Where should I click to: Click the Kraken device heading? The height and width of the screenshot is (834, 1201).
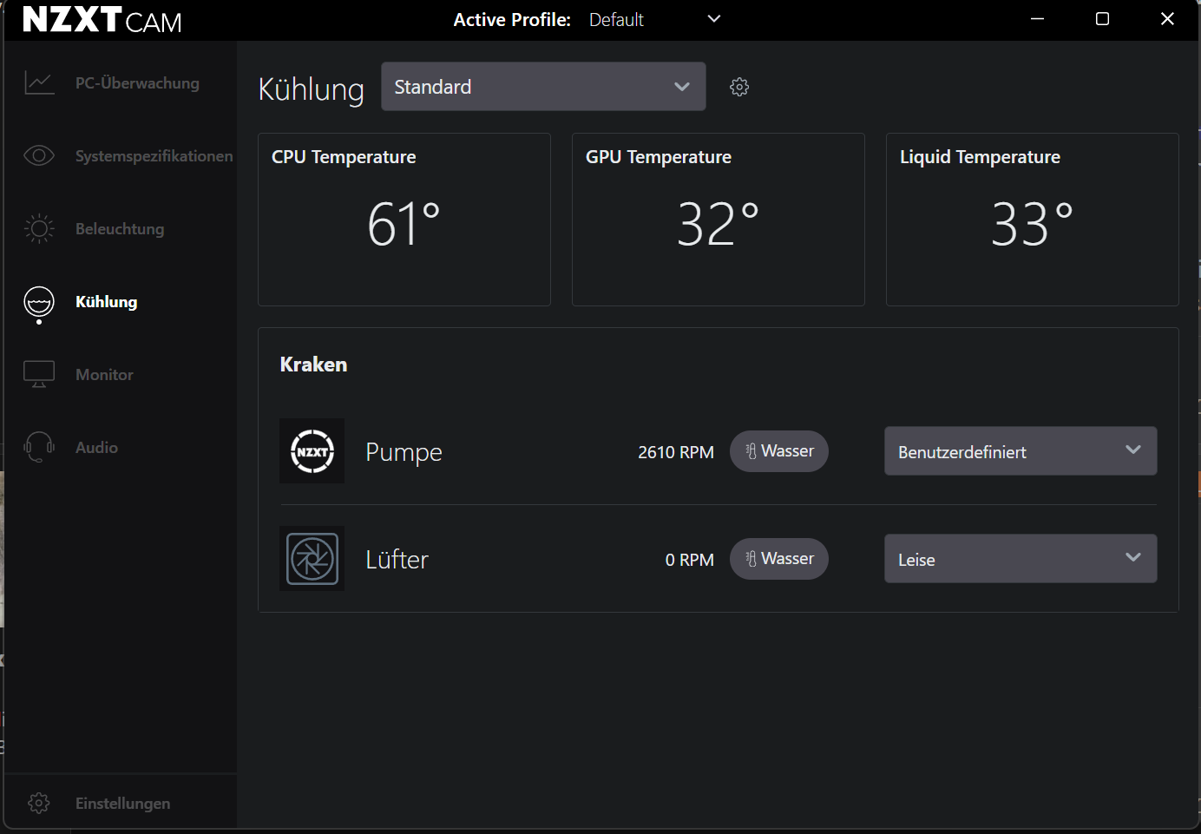point(313,364)
